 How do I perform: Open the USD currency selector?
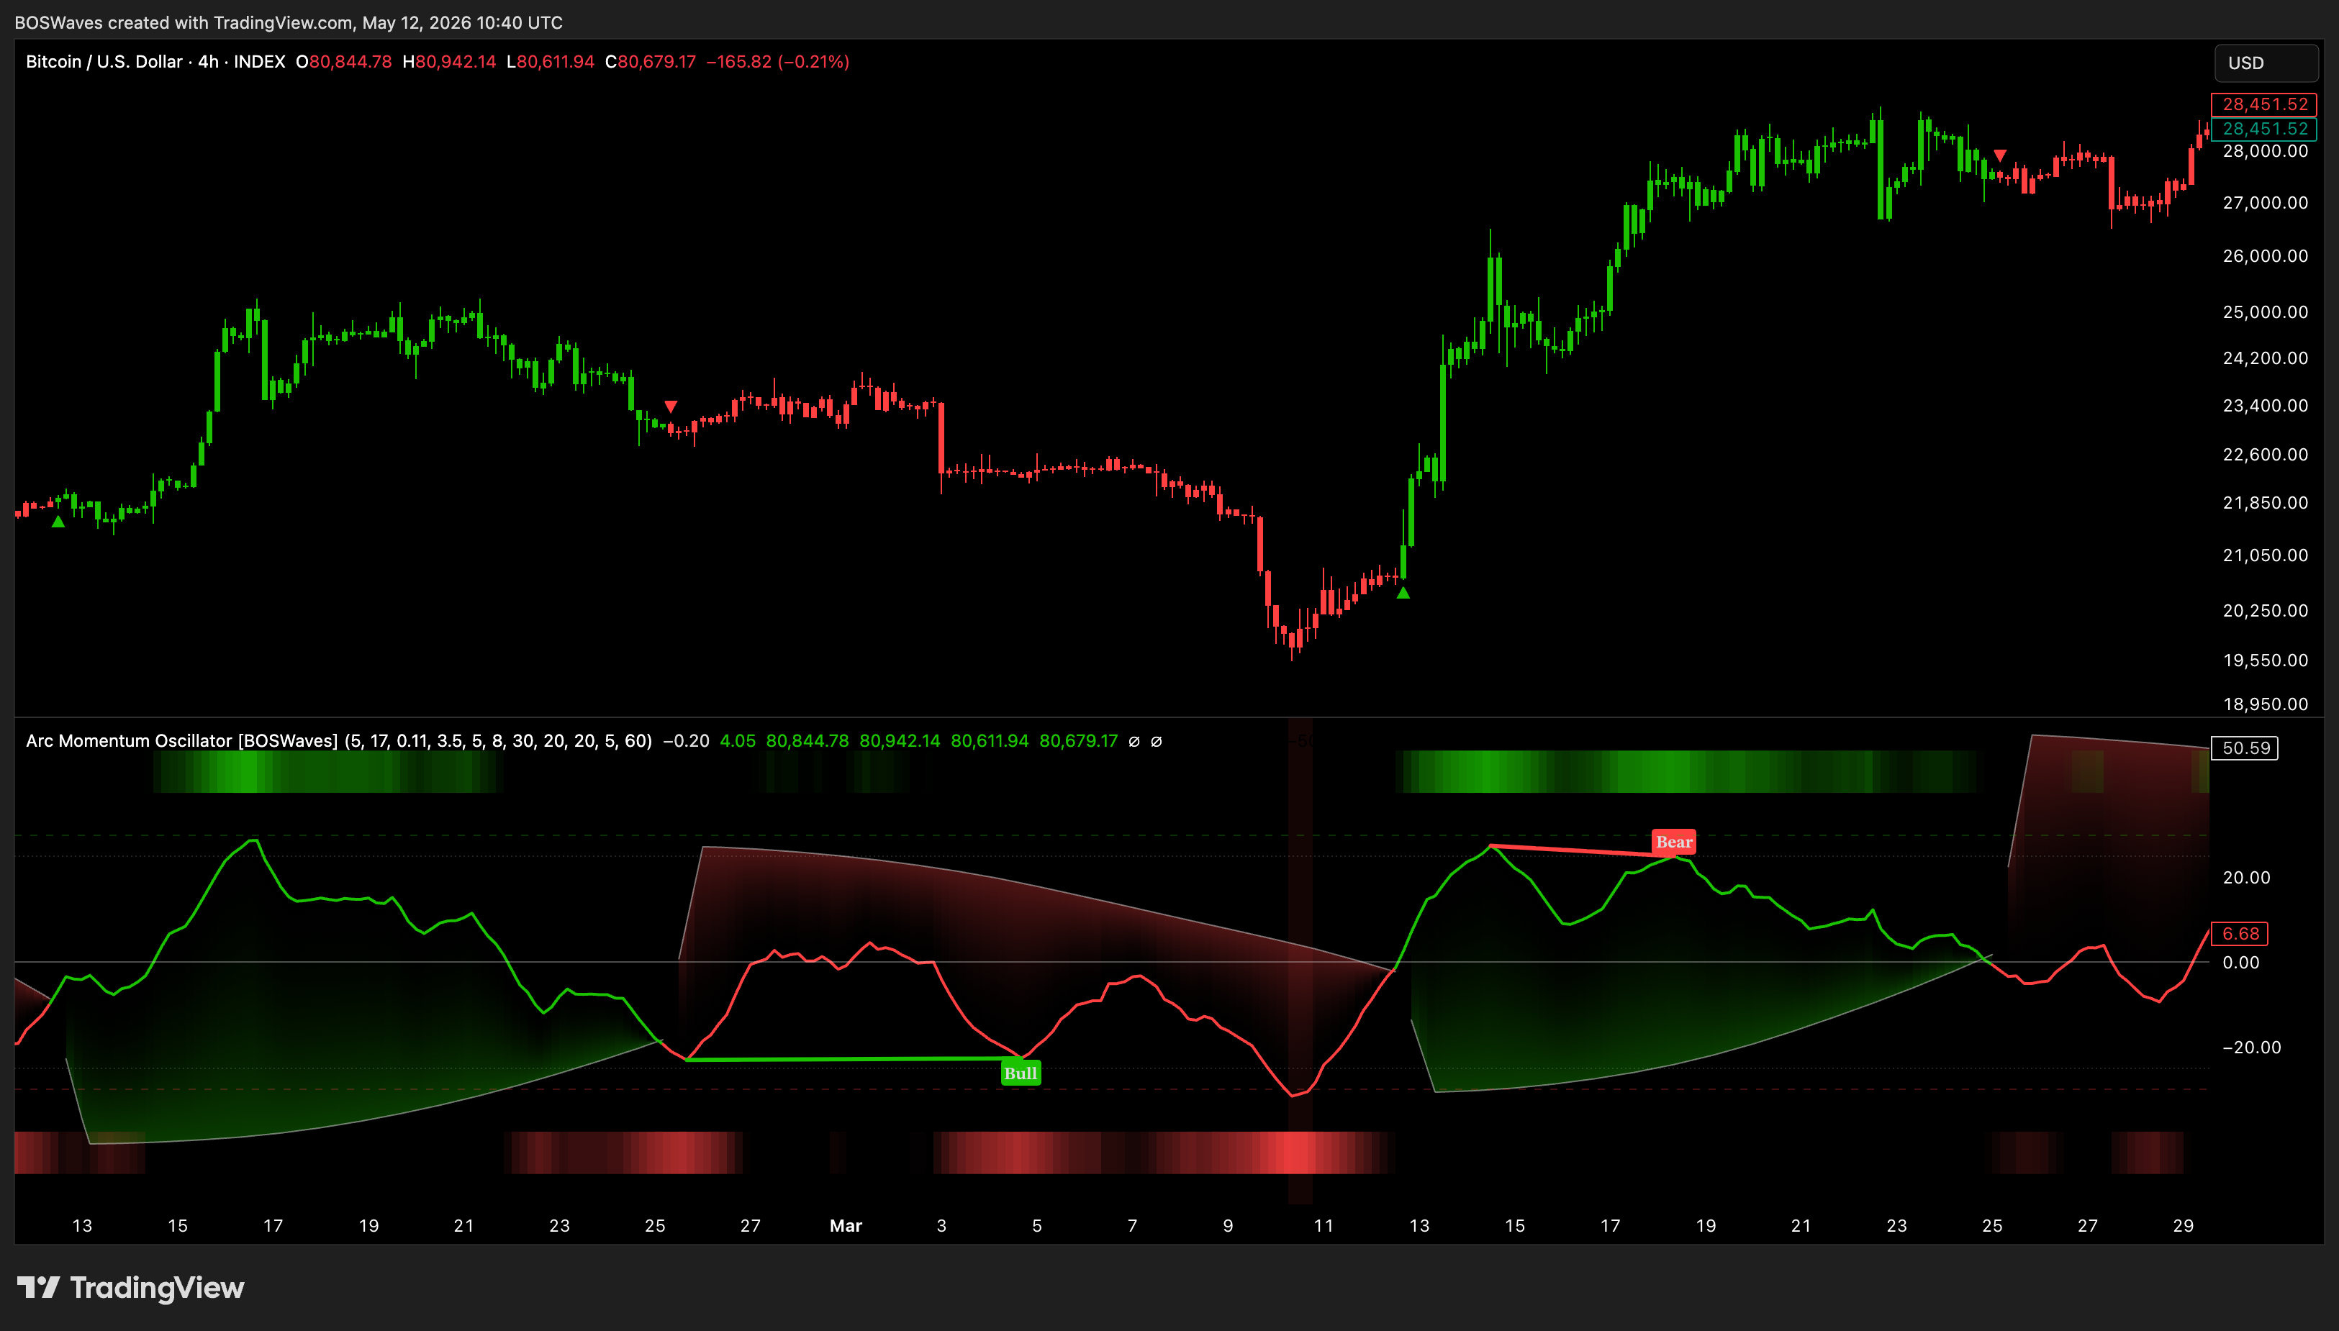(2265, 63)
